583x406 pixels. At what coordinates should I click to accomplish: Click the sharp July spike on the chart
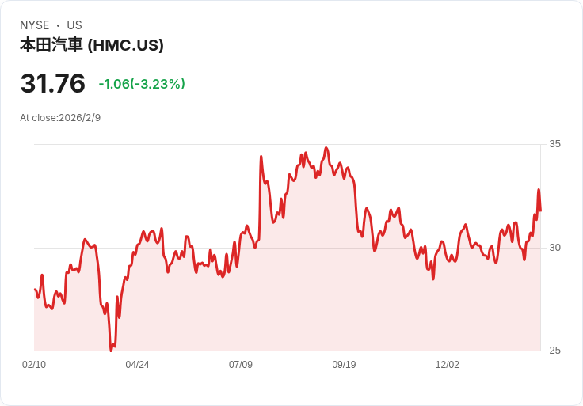tap(261, 157)
